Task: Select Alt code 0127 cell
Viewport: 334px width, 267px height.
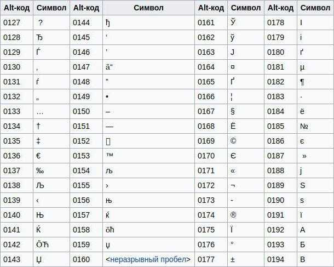Action: pyautogui.click(x=16, y=22)
